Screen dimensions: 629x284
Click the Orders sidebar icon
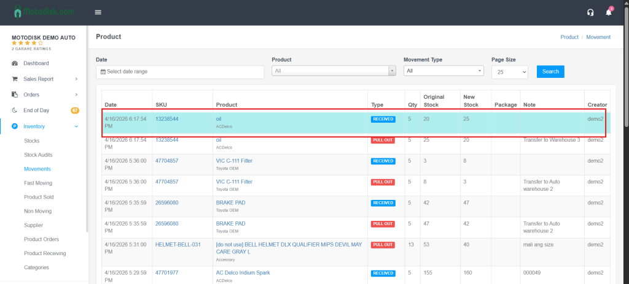pos(15,94)
